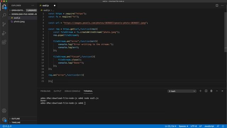Image resolution: width=227 pixels, height=128 pixels.
Task: Click the terminal prompt input area
Action: coord(85,103)
